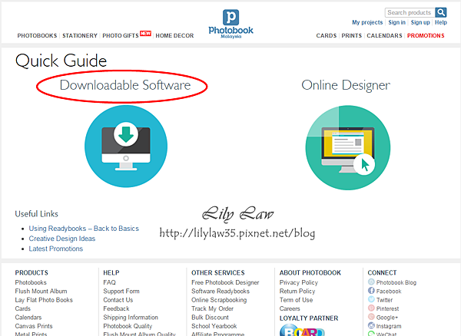Open Term of Use link
Screen dimensions: 461x336
tap(296, 300)
